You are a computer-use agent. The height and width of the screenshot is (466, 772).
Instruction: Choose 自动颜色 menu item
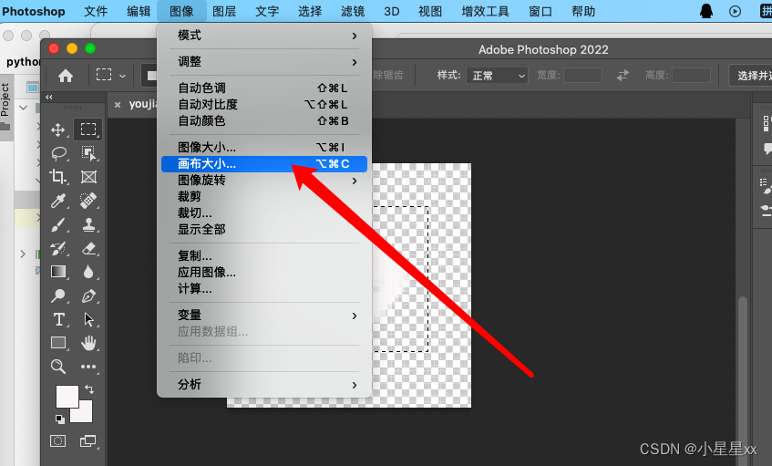point(264,120)
